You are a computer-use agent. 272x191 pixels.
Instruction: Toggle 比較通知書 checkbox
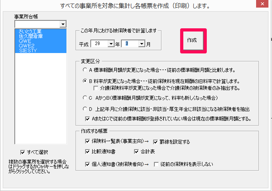pos(87,152)
